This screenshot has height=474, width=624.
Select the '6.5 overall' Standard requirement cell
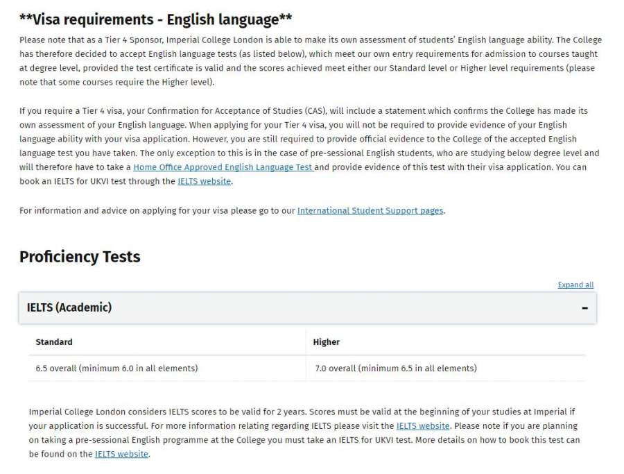(116, 369)
